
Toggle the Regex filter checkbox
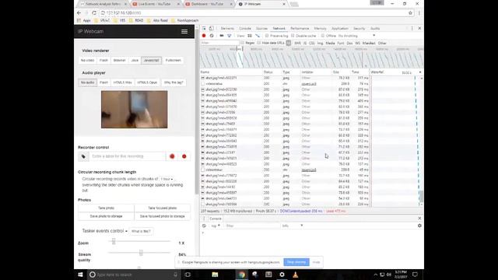(242, 43)
